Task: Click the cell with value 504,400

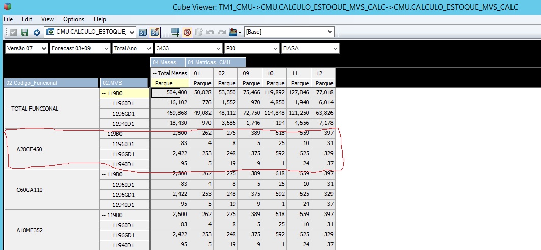Action: pos(170,93)
